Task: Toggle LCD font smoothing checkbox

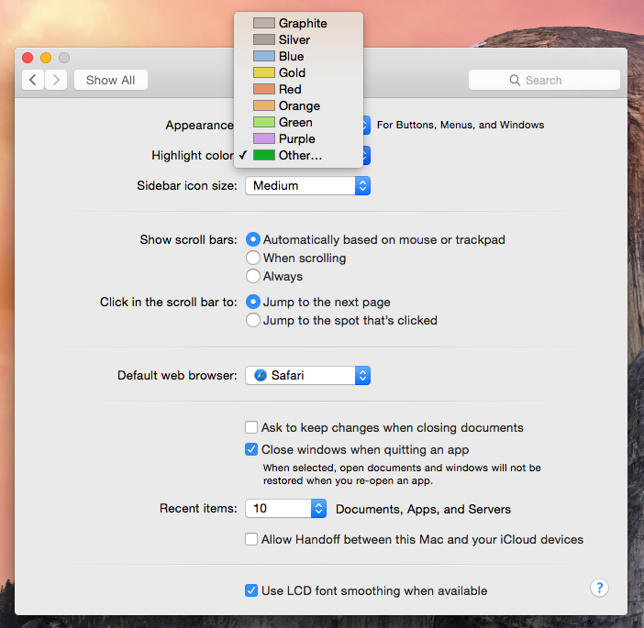Action: click(251, 590)
